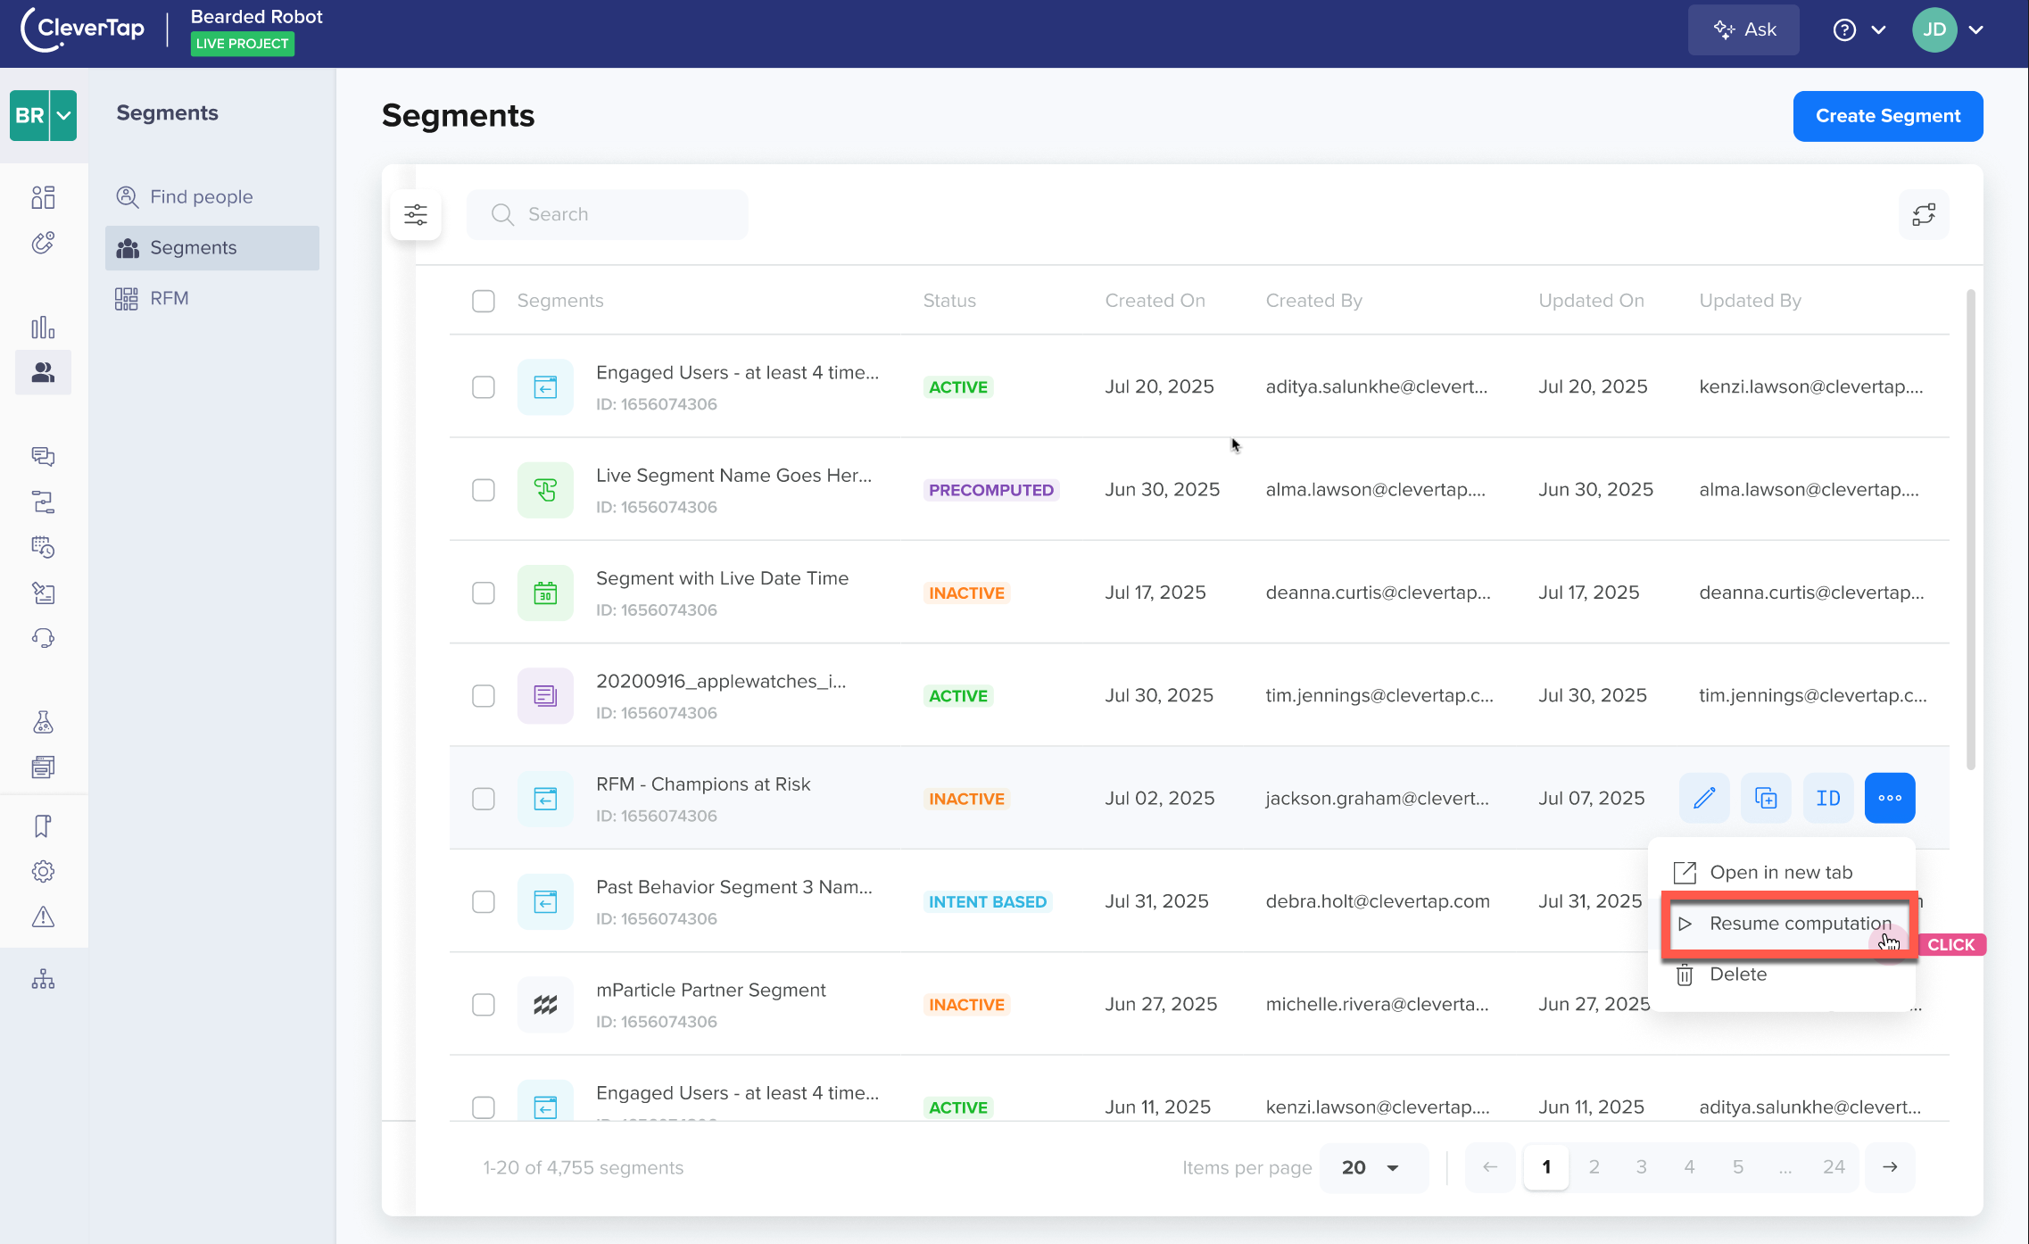Open the items per page dropdown
The image size is (2029, 1244).
1372,1166
